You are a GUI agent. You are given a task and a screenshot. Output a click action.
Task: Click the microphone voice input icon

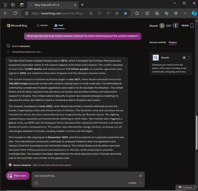pyautogui.click(x=141, y=176)
